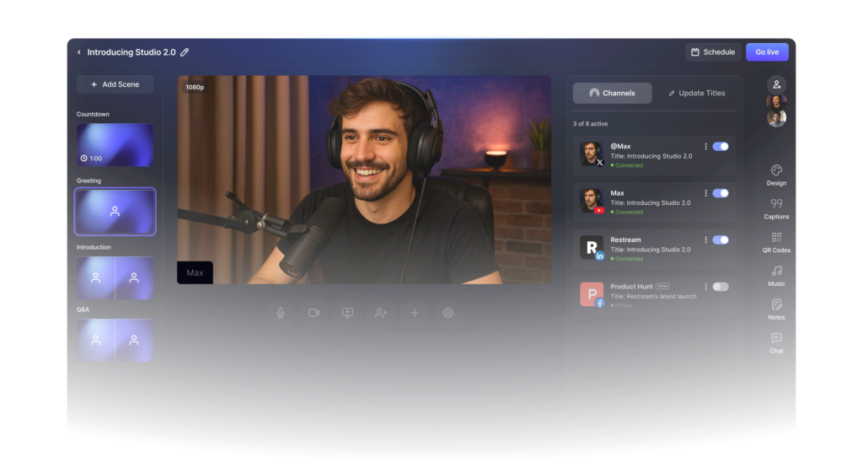Open the @Max channel options menu
Image resolution: width=863 pixels, height=474 pixels.
(x=705, y=147)
